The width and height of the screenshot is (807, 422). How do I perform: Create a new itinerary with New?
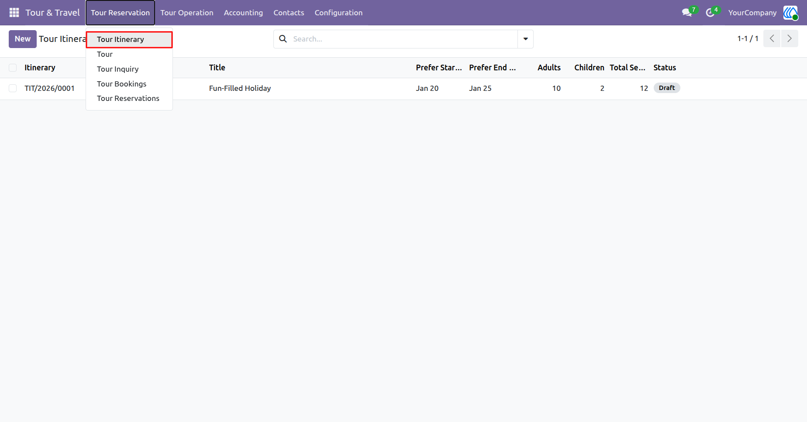(23, 39)
